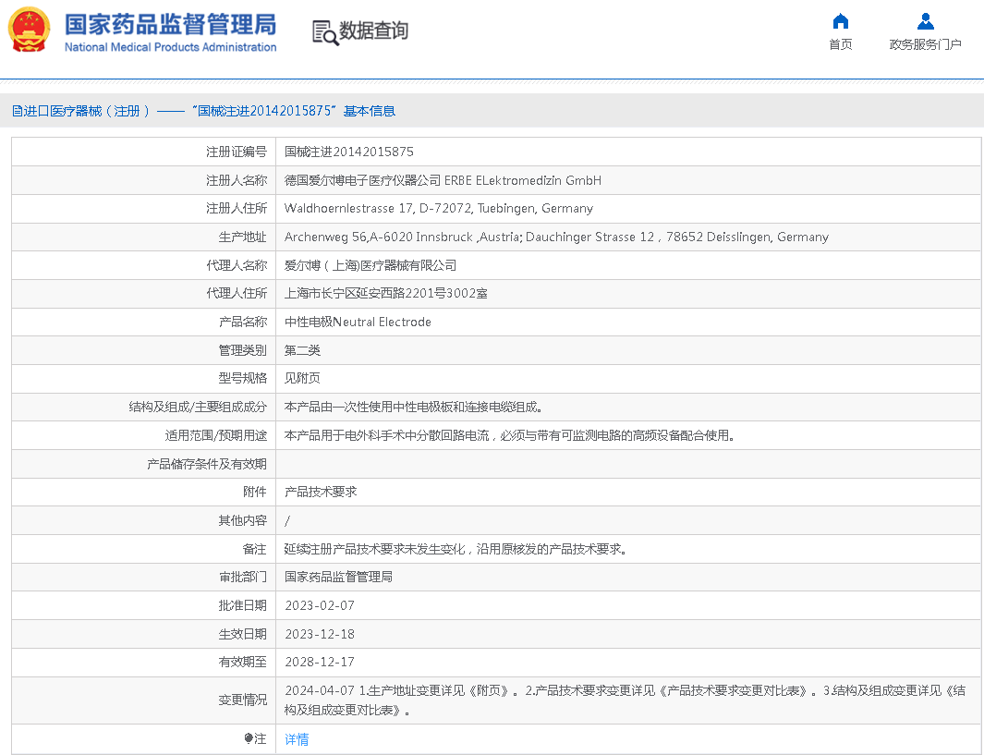Click the 管理类别 row label
Viewport: 984px width, 755px height.
242,350
